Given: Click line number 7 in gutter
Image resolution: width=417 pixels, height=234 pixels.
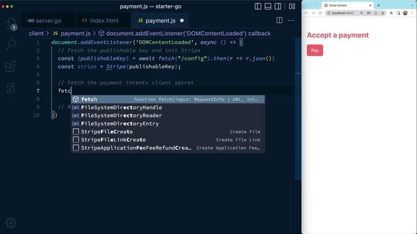Looking at the screenshot, I should (38, 91).
